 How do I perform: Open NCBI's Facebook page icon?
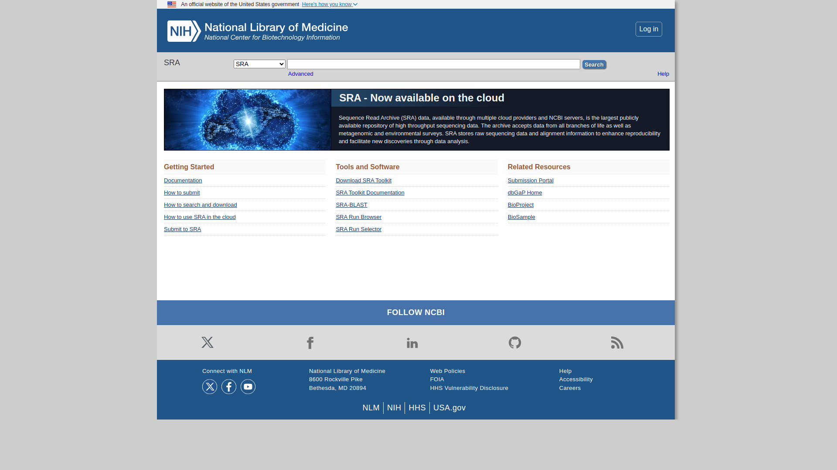pos(310,343)
